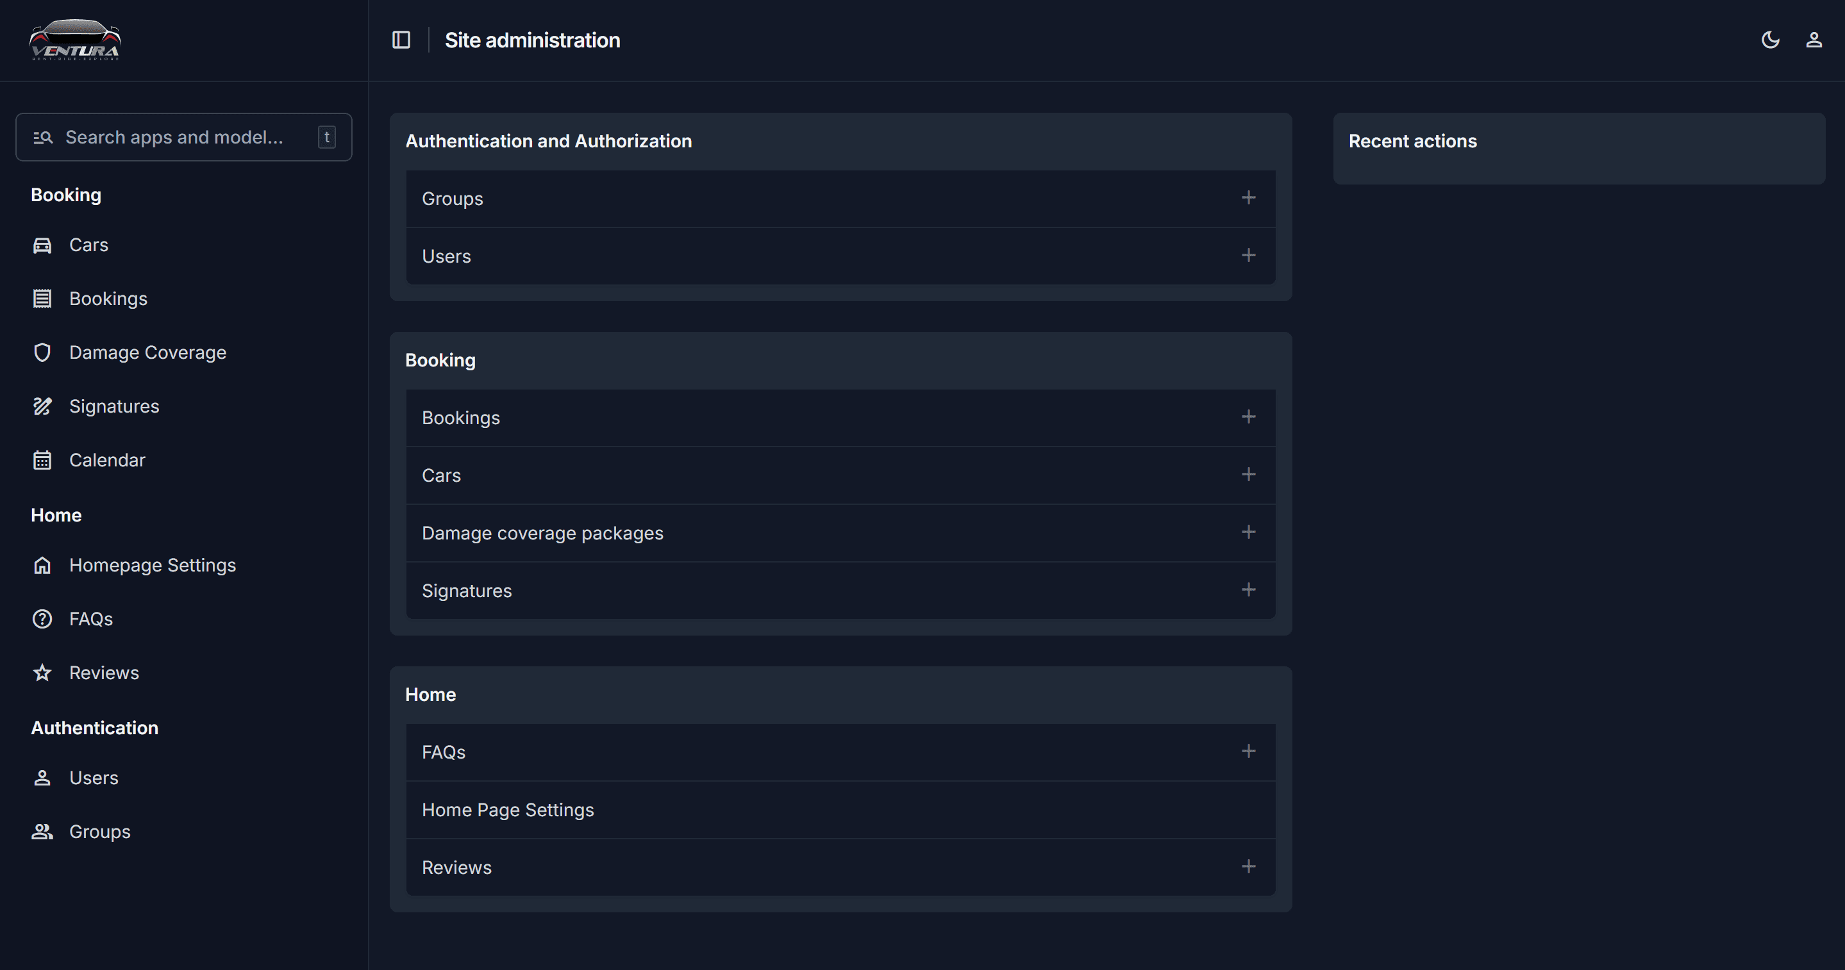
Task: Click the t shortcut key badge
Action: pos(326,138)
